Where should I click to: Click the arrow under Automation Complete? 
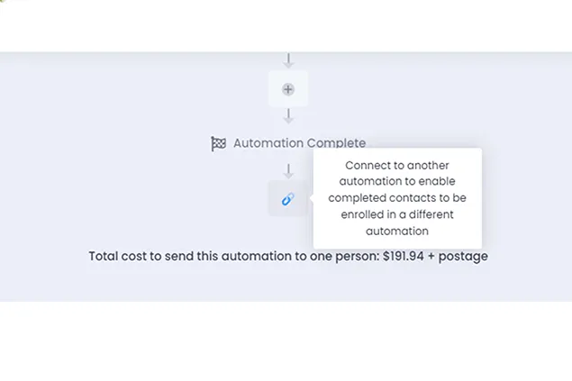point(288,170)
